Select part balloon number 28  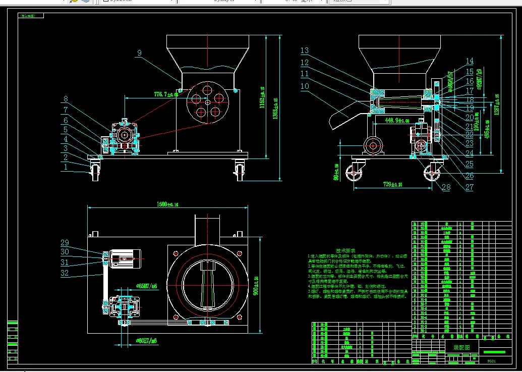point(446,187)
